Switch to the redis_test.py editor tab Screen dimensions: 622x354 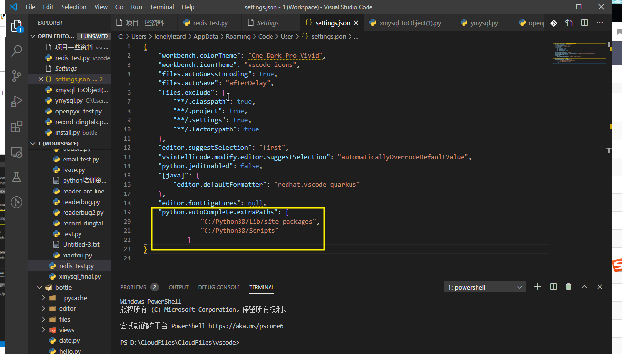[x=210, y=23]
